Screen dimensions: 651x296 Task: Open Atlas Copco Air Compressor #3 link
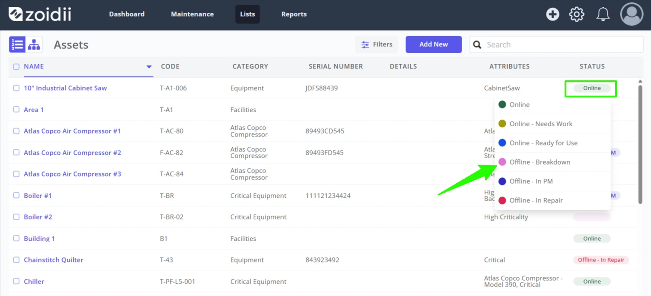coord(72,174)
